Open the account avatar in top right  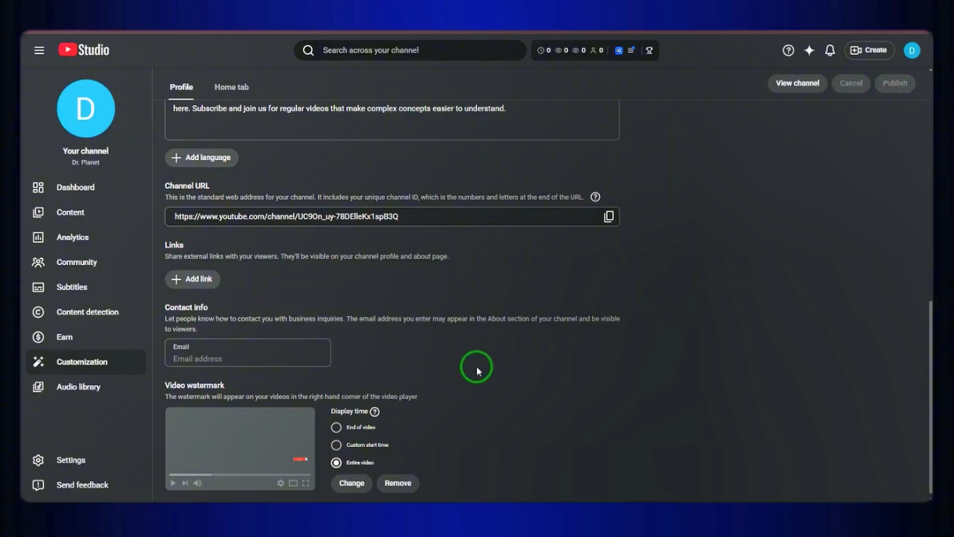912,50
